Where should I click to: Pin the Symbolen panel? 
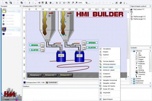click(x=150, y=47)
